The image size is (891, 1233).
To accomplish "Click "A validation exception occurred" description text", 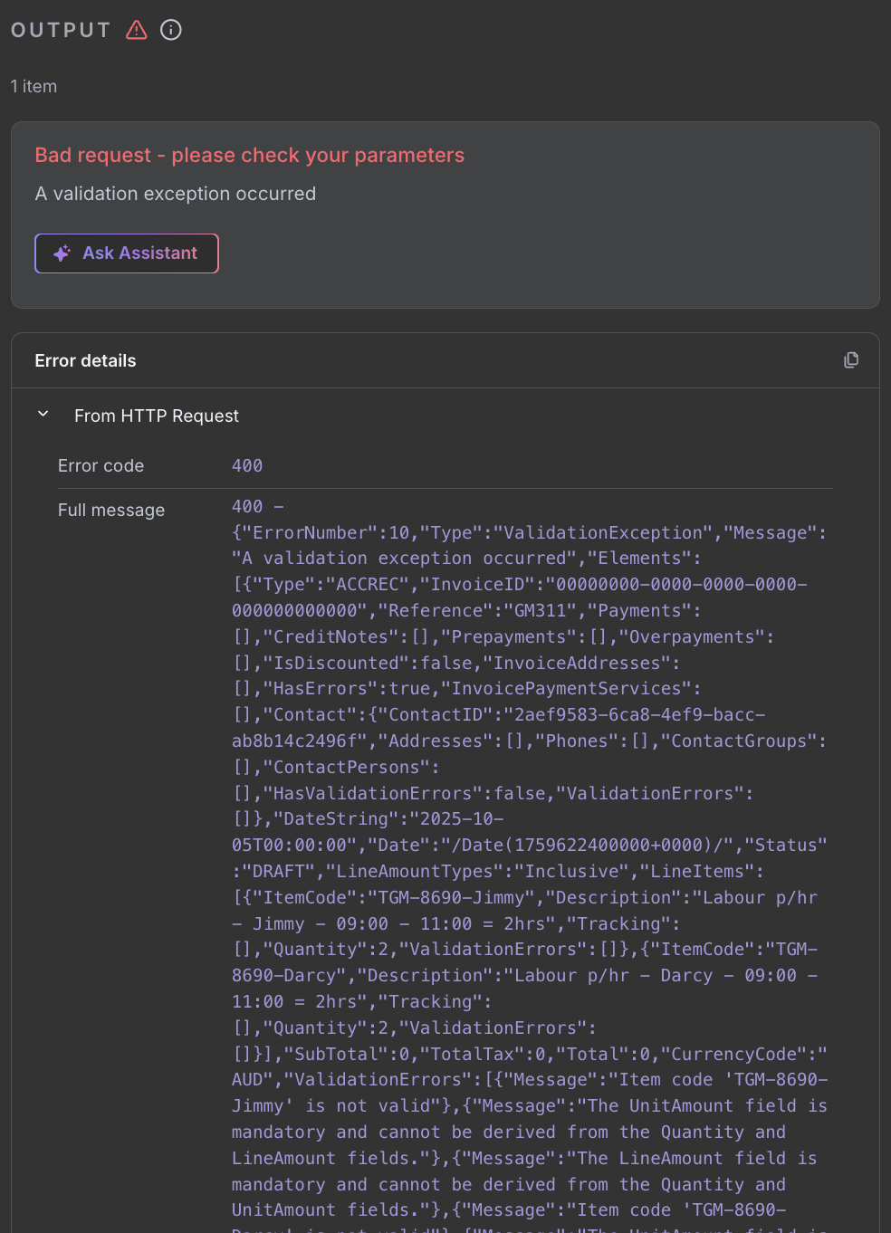I will [x=175, y=194].
